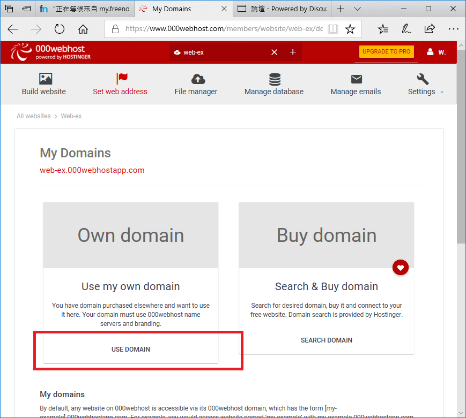Screen dimensions: 466x418
Task: Open Manage emails section
Action: [356, 84]
